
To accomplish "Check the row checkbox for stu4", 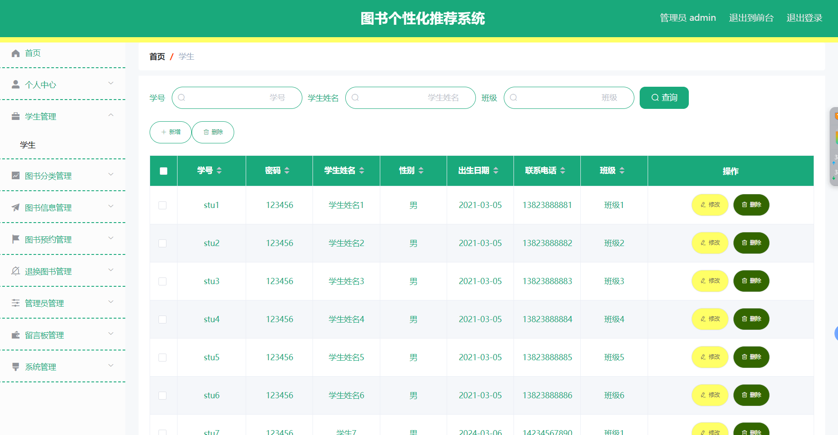I will pos(162,320).
